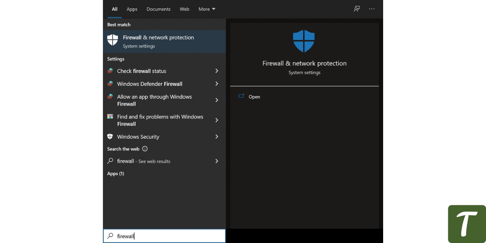Select the Check firewall status result
The width and height of the screenshot is (486, 243).
[x=164, y=71]
